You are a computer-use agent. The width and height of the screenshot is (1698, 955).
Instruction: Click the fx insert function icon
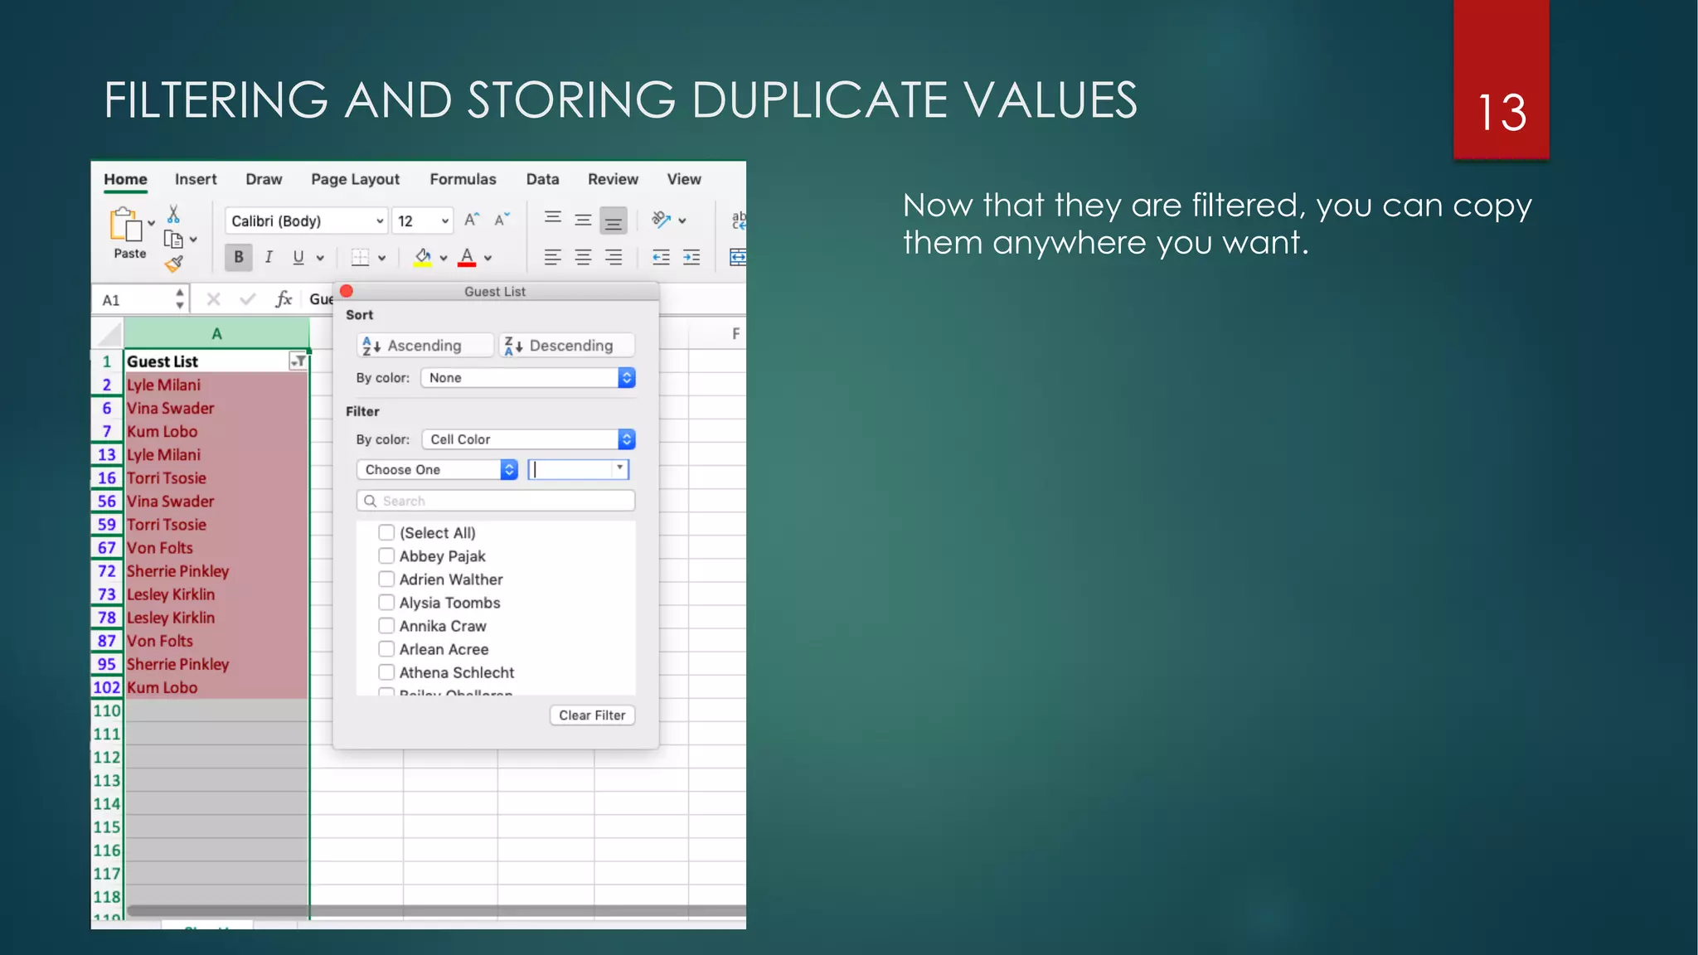pyautogui.click(x=284, y=299)
